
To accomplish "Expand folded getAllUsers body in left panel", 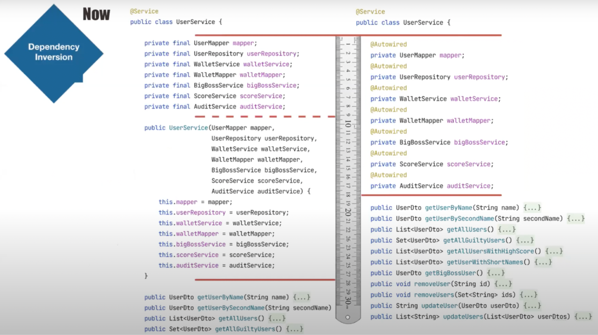I will 277,319.
